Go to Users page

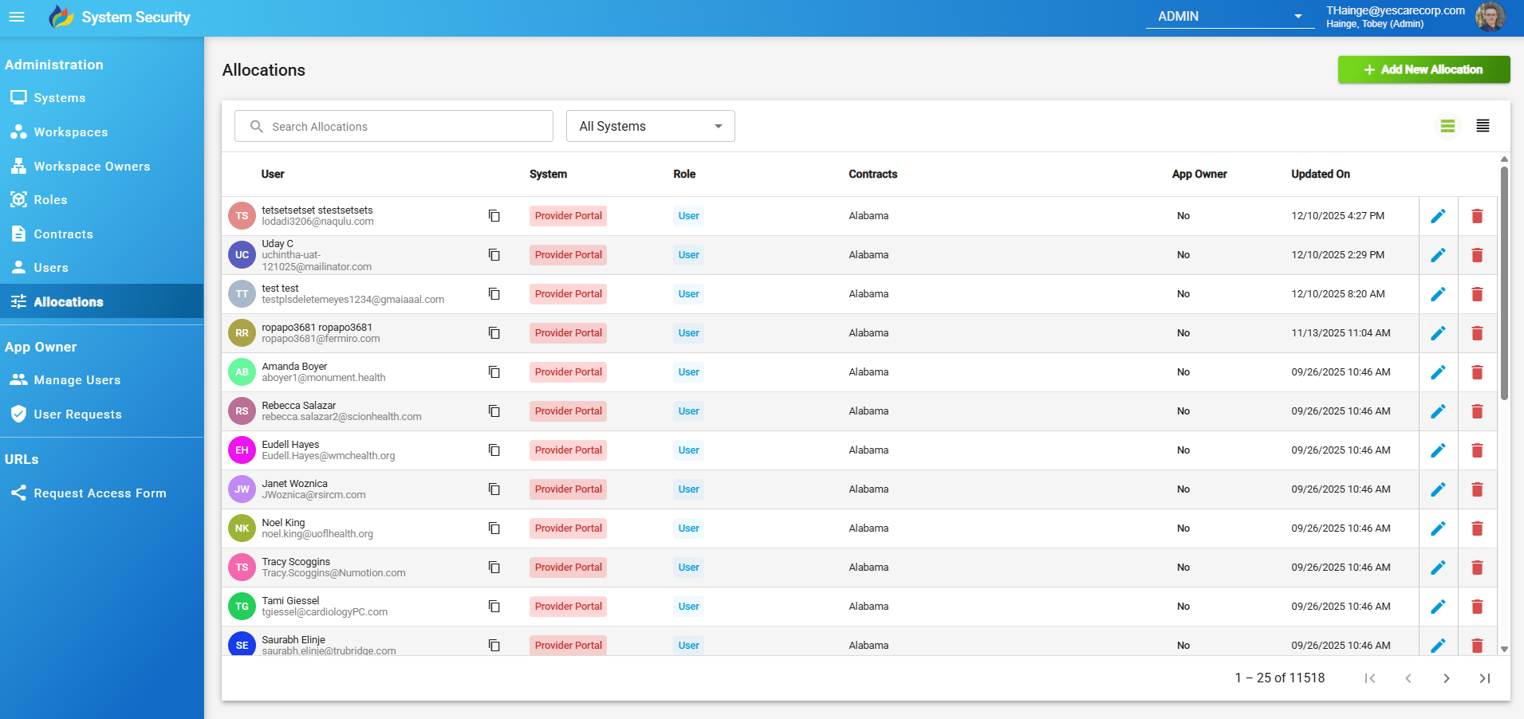(x=101, y=268)
